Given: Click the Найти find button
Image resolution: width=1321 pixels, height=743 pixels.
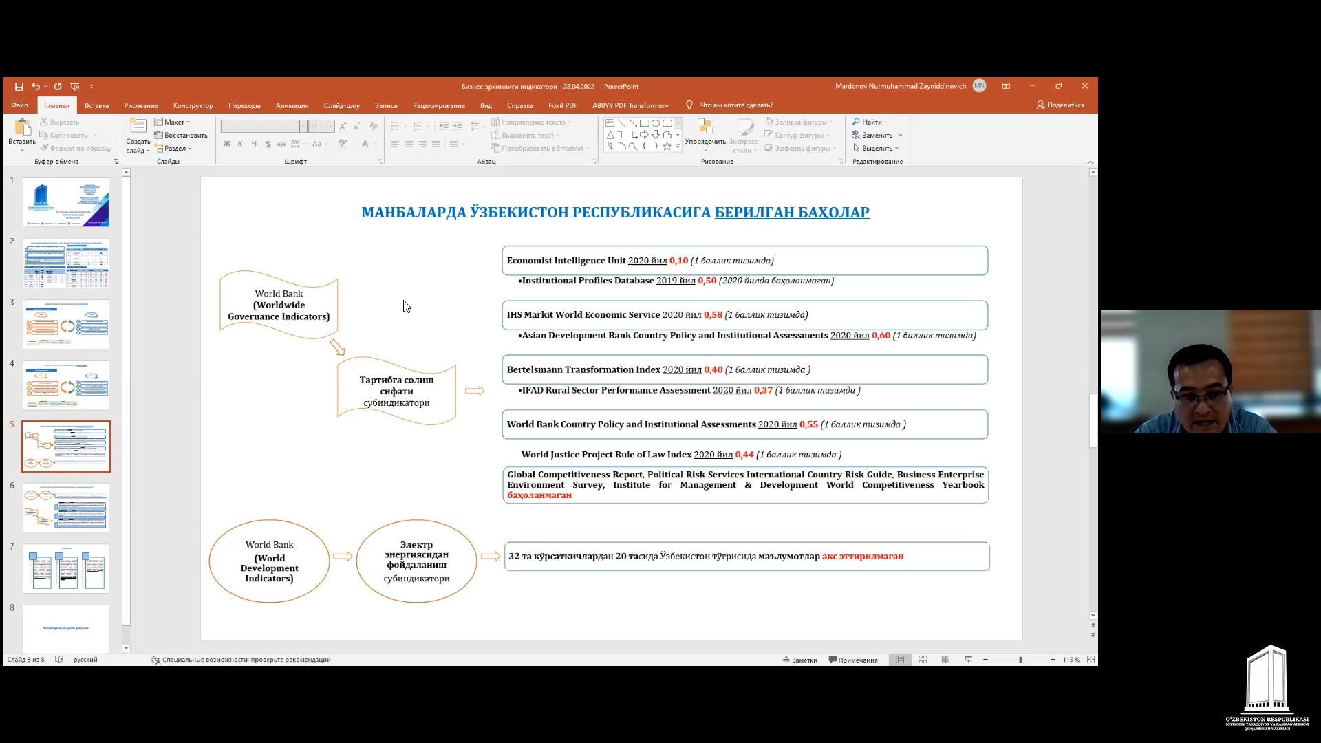Looking at the screenshot, I should pos(868,122).
